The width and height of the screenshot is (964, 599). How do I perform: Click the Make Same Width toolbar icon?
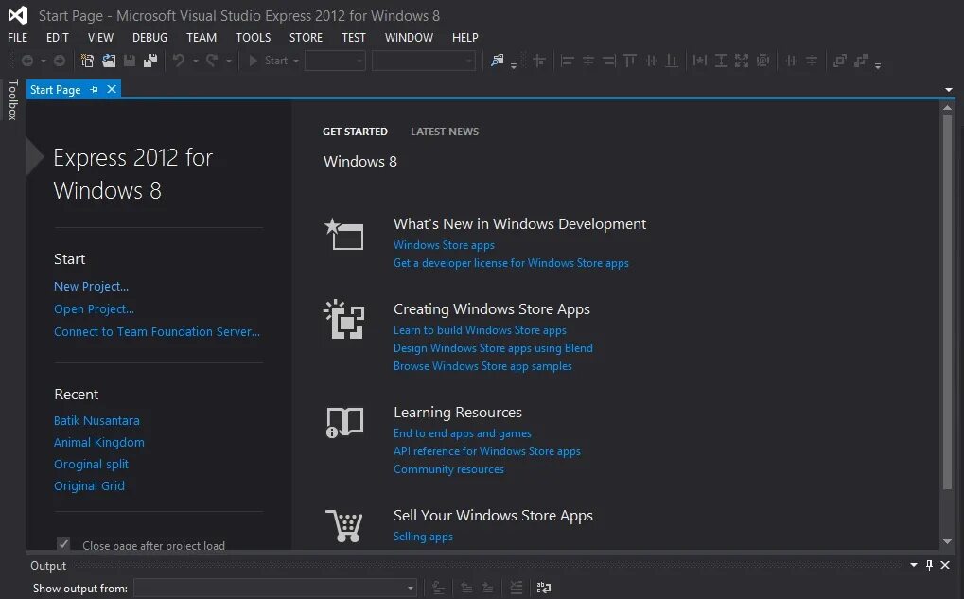700,61
